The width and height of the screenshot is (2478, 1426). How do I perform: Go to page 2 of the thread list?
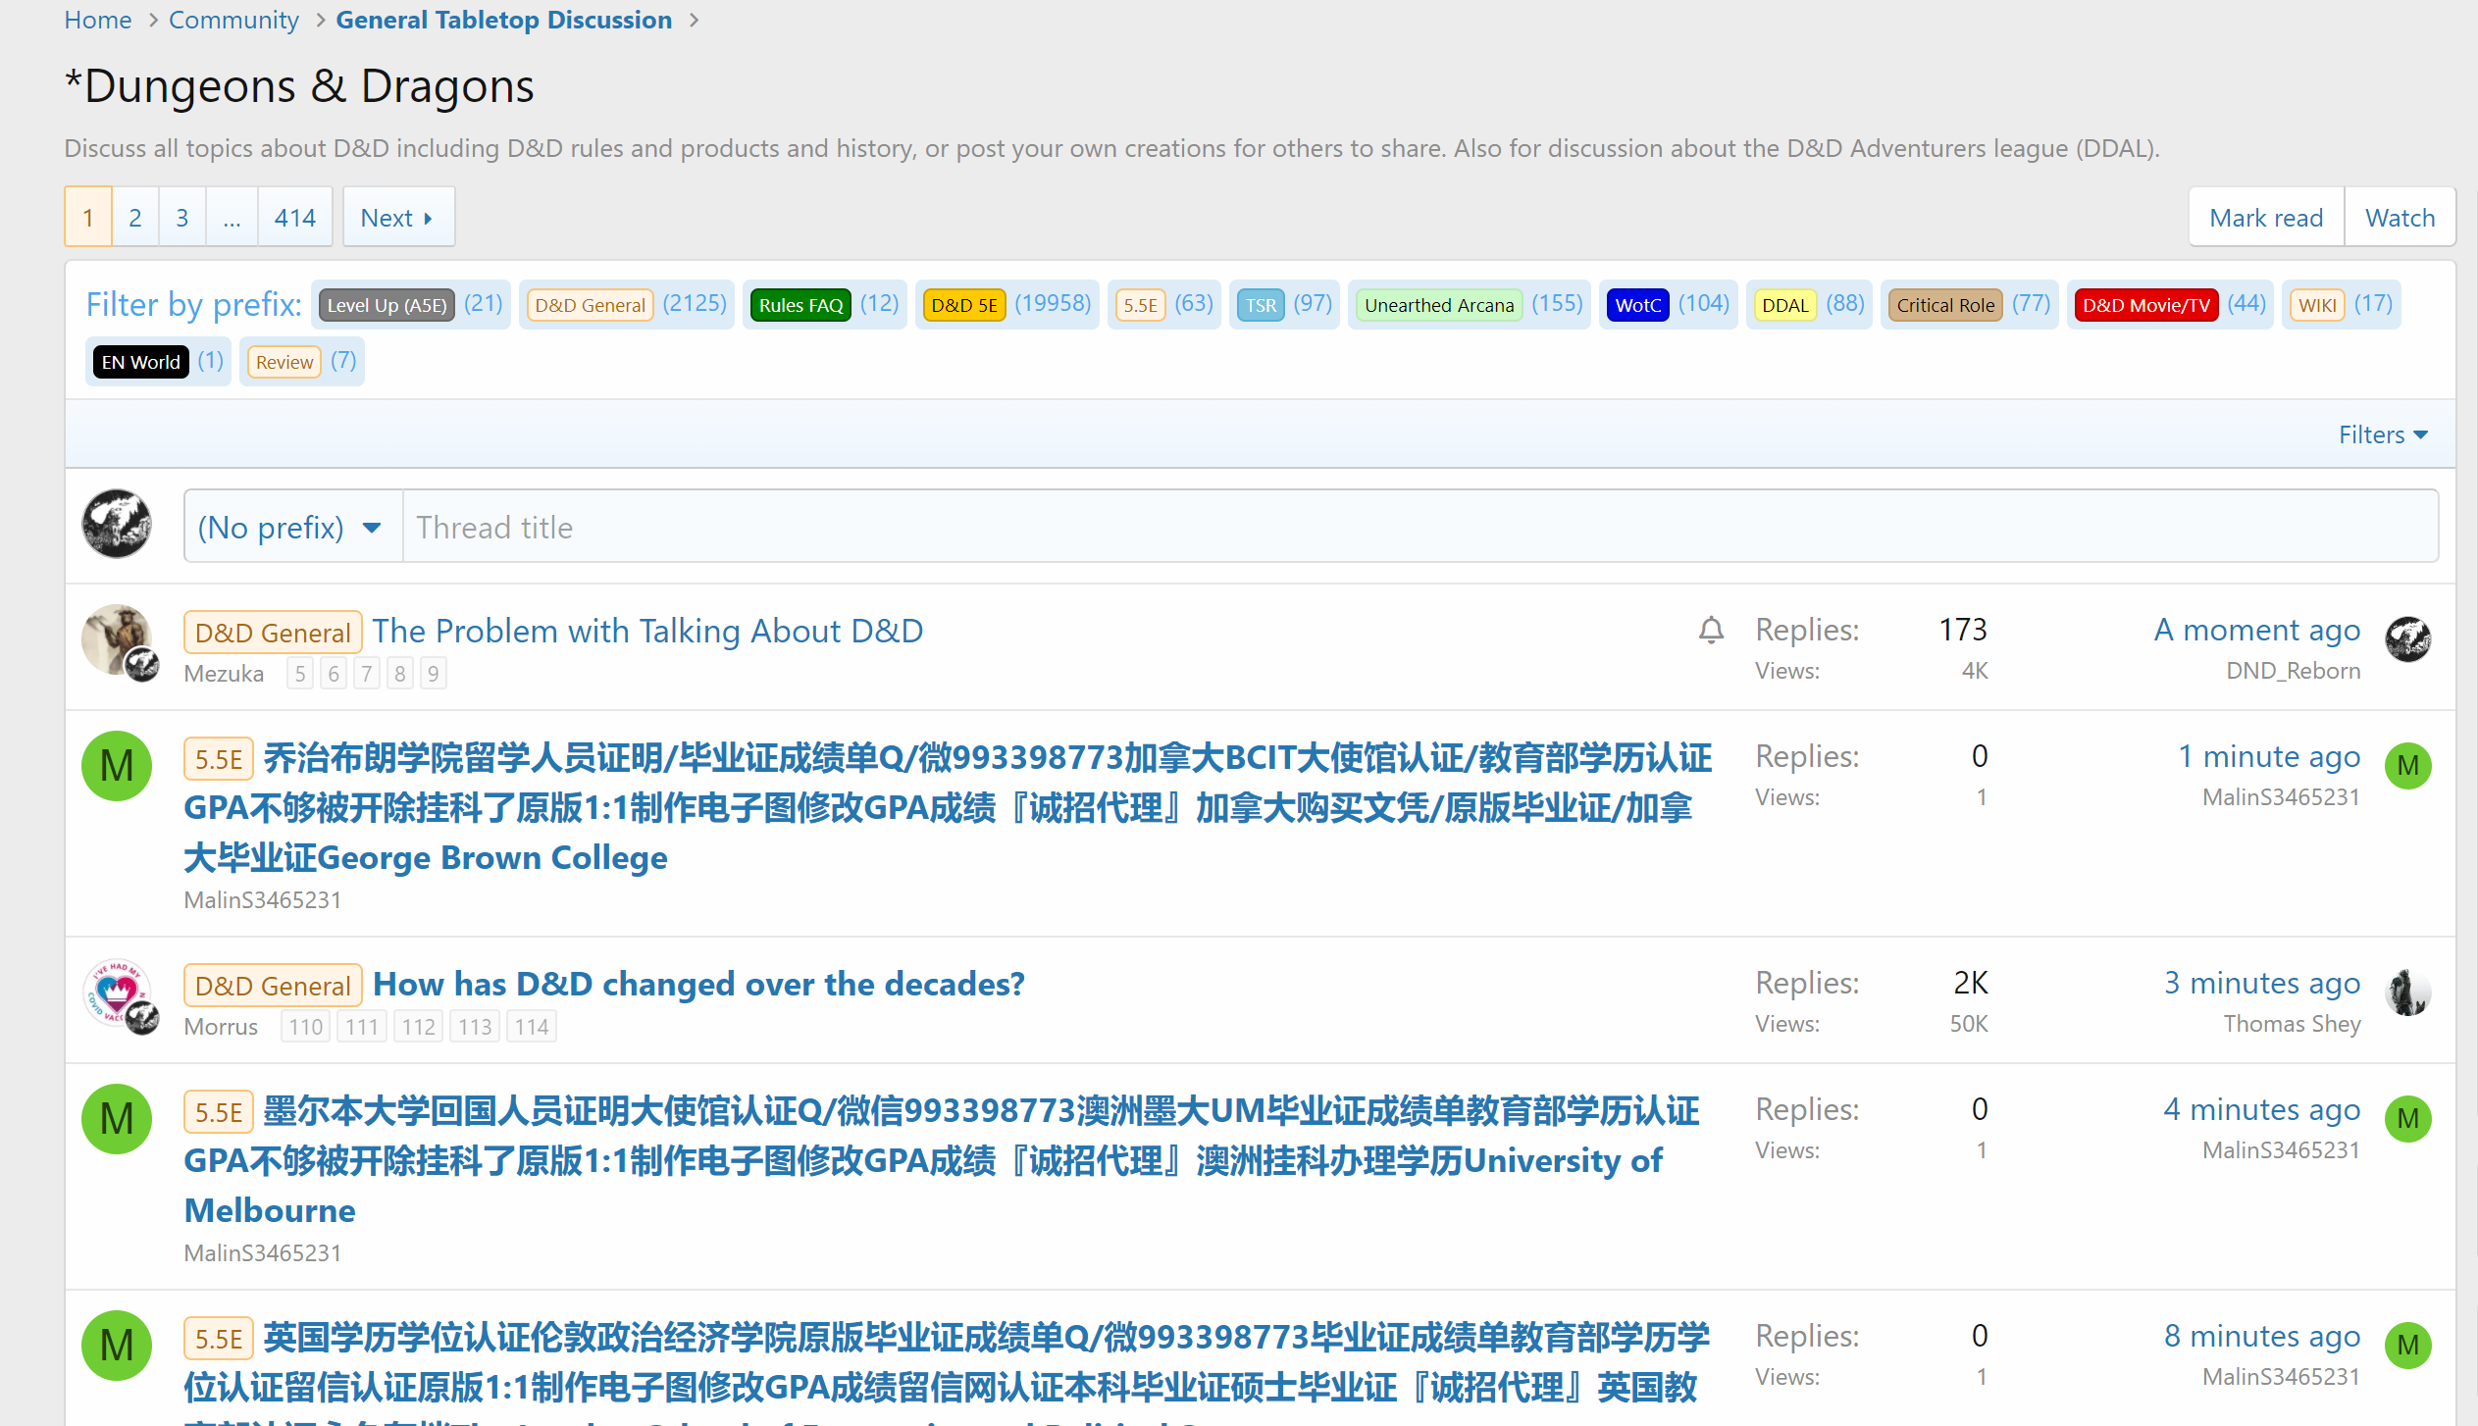tap(135, 217)
